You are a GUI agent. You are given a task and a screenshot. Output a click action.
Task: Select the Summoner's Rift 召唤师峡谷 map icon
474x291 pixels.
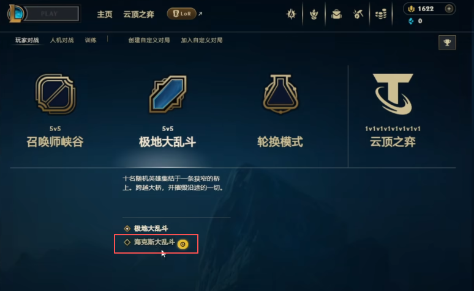[56, 94]
